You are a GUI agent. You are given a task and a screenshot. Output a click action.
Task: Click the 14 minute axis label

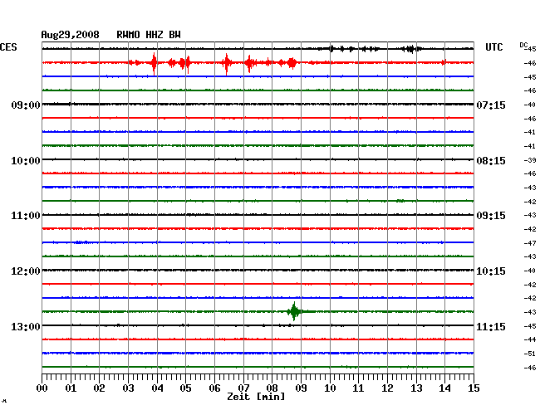[444, 388]
